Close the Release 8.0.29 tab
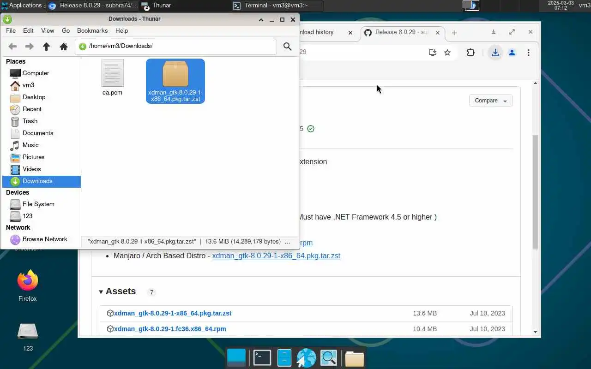 point(438,32)
